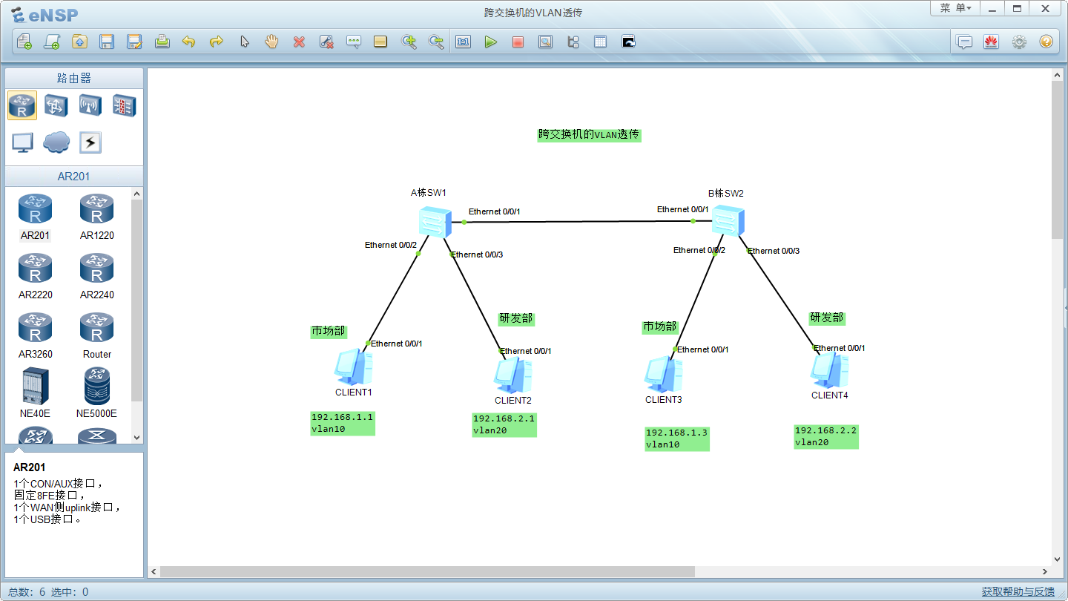Open the 菜单 dropdown menu
The width and height of the screenshot is (1068, 601).
tap(955, 8)
